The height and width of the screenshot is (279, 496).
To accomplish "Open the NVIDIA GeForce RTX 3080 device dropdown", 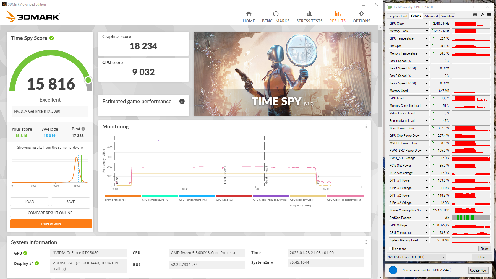I will click(416, 257).
